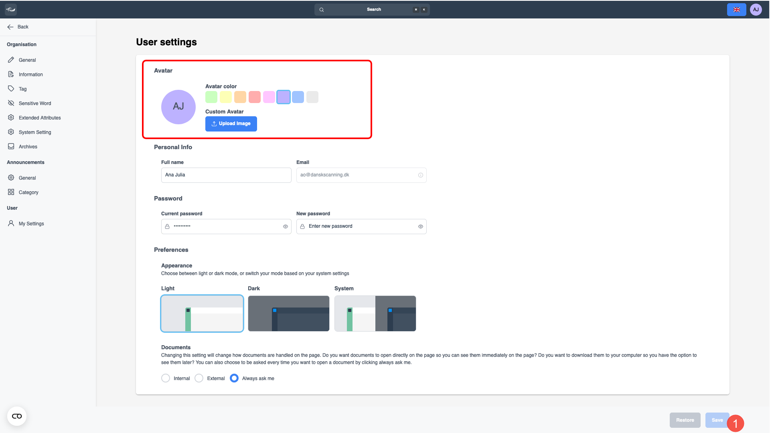Screen dimensions: 770x433
Task: Open the AJ user avatar menu
Action: (756, 10)
